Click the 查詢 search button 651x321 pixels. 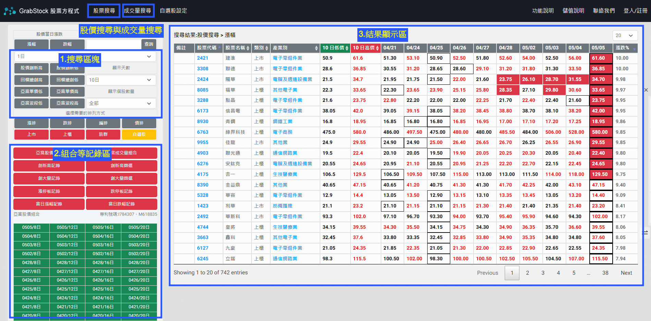tap(149, 44)
